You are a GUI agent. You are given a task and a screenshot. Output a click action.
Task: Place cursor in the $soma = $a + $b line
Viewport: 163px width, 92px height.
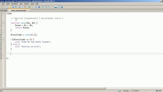pos(24,25)
